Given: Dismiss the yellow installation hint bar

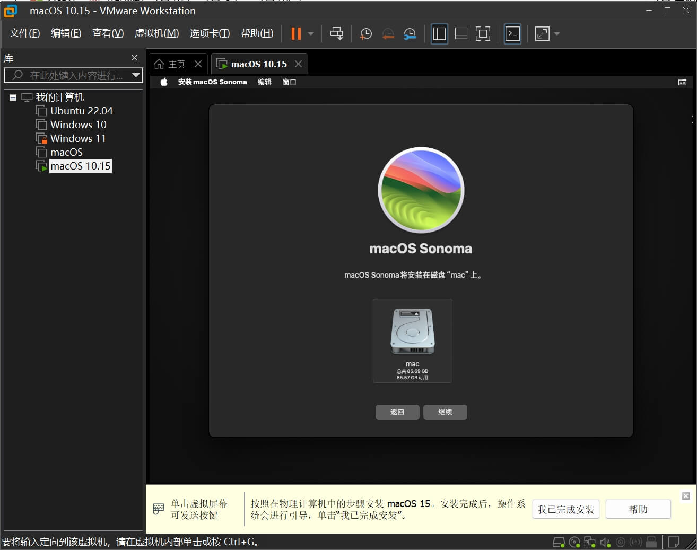Looking at the screenshot, I should pyautogui.click(x=686, y=496).
